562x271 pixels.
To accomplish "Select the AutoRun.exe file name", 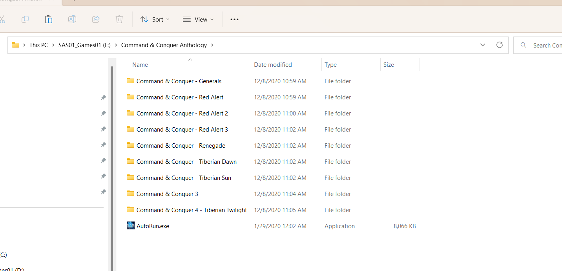I will coord(153,226).
